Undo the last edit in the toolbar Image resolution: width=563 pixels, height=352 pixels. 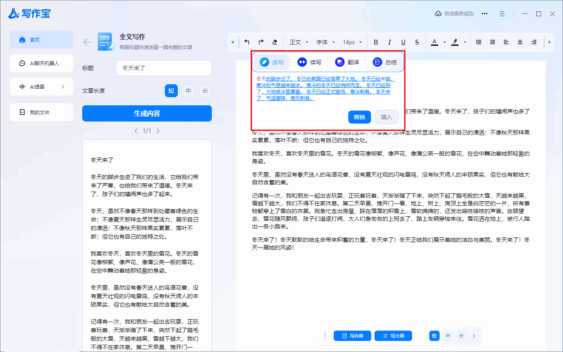point(247,42)
